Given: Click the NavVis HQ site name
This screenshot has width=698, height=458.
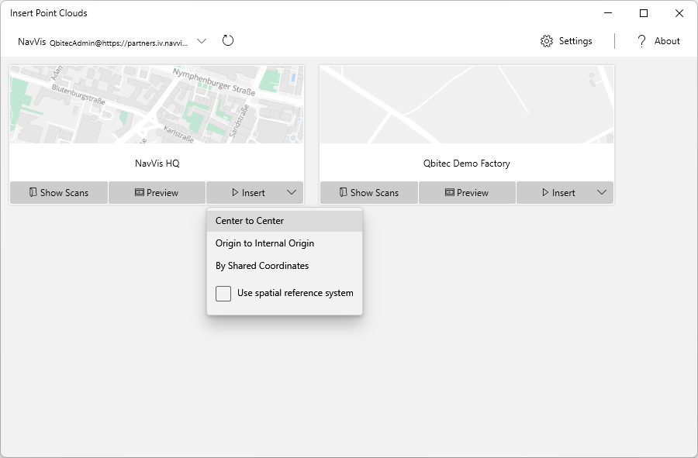Looking at the screenshot, I should click(157, 164).
